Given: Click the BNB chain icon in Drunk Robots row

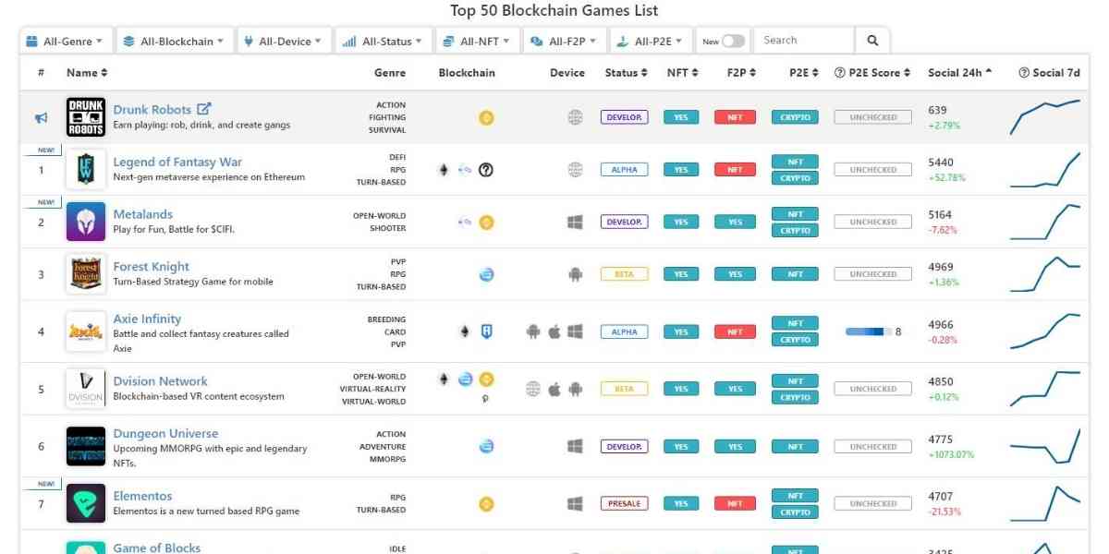Looking at the screenshot, I should click(486, 117).
